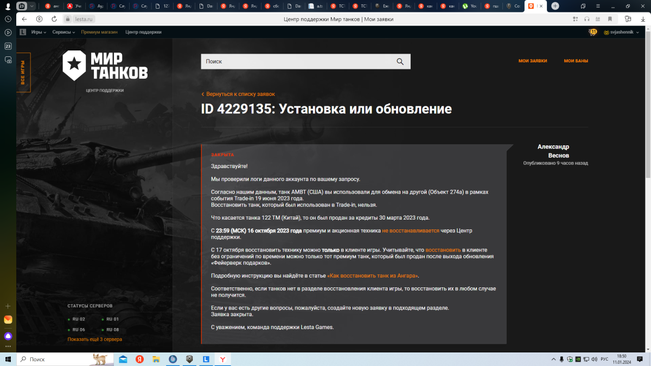Click Вернуться к списку заявок link
This screenshot has width=651, height=366.
[240, 94]
